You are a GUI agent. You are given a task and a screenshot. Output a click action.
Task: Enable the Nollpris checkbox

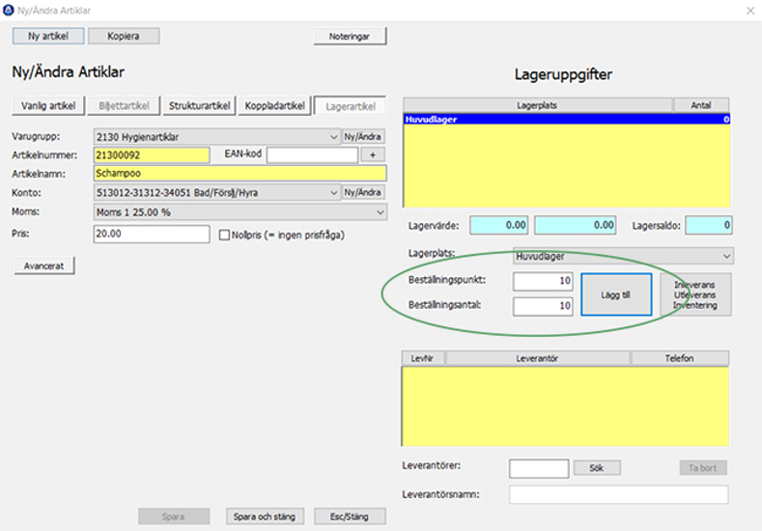pos(224,236)
